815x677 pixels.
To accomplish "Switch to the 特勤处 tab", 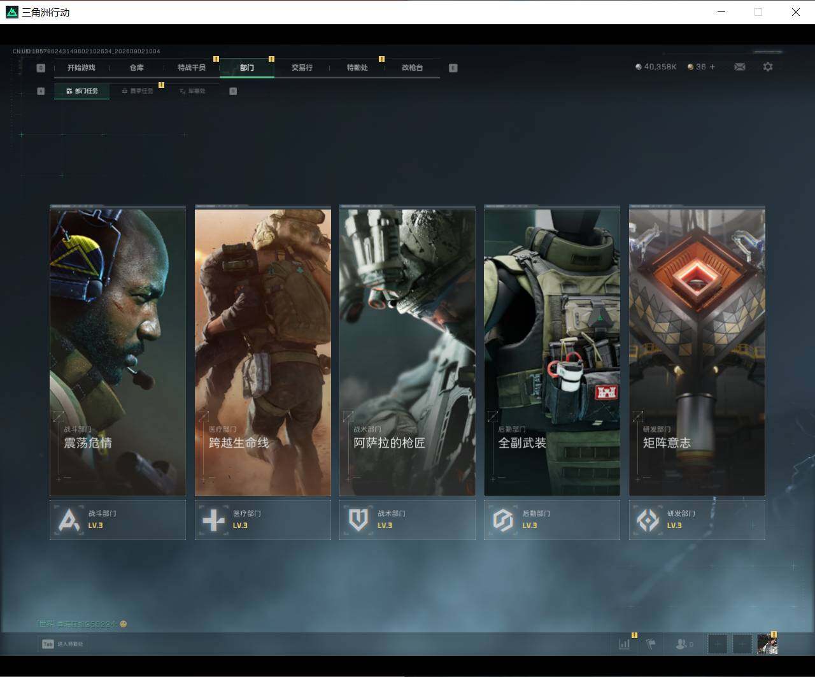I will click(x=357, y=68).
